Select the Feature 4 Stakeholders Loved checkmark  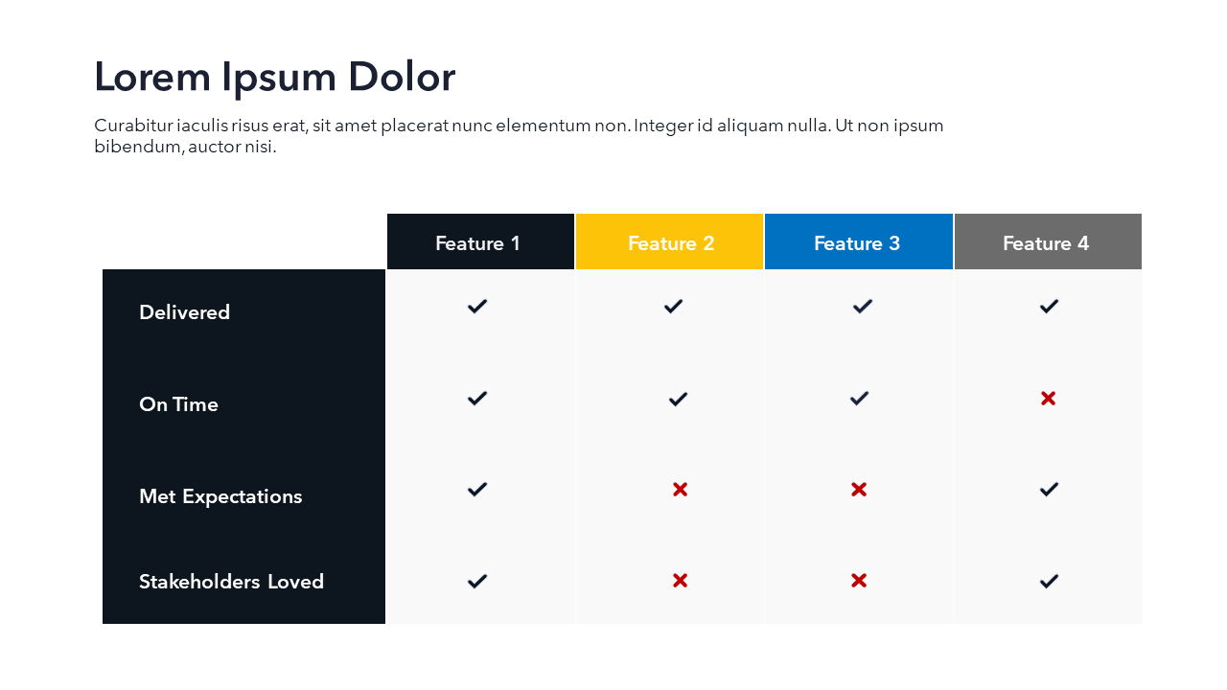(x=1049, y=581)
